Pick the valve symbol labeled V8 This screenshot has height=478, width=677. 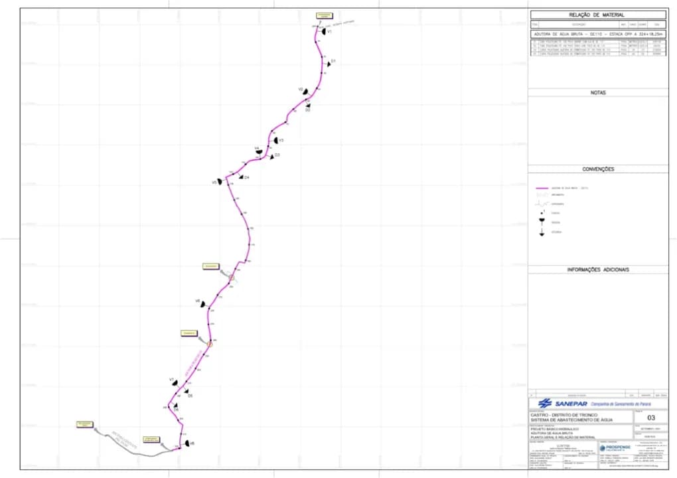coord(187,443)
